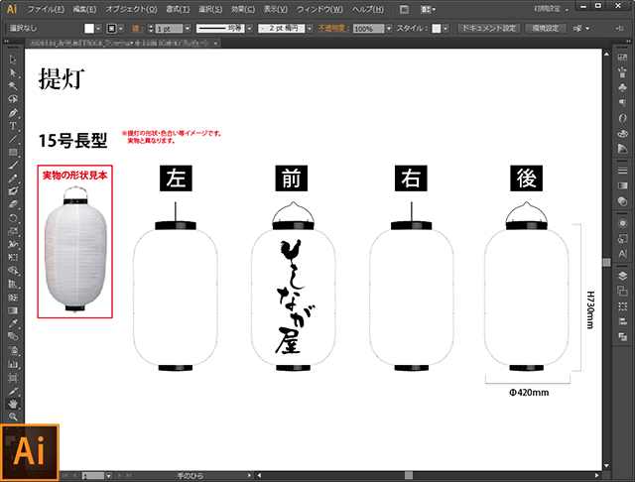Open the オブジェクト(O) menu
This screenshot has width=635, height=482.
pyautogui.click(x=131, y=9)
